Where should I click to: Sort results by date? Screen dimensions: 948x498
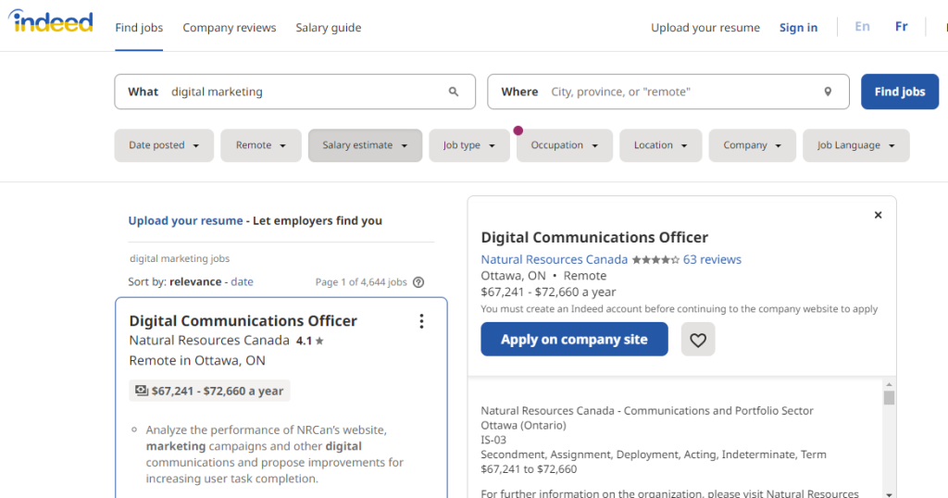coord(242,282)
